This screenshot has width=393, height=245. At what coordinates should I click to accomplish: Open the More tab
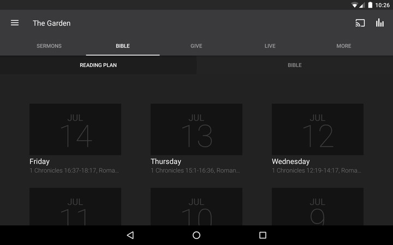point(344,46)
